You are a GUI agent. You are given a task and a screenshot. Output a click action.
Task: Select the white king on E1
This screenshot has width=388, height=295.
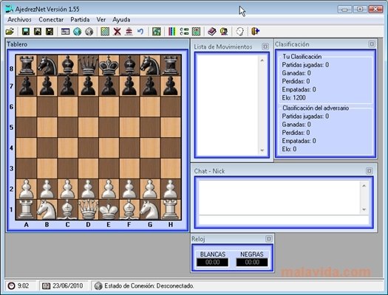[x=109, y=209]
